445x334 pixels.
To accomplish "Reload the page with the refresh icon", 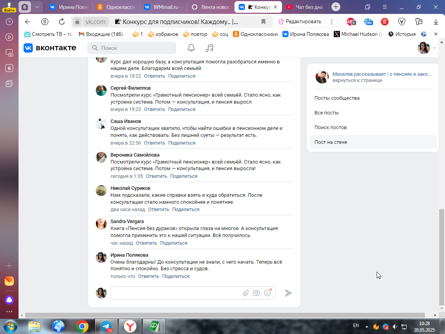I will coord(61,22).
